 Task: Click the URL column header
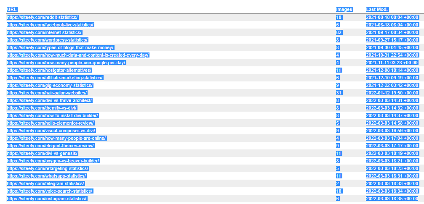click(12, 9)
